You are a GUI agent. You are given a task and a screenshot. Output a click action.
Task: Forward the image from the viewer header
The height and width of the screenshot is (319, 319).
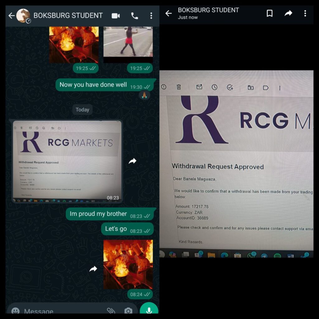coord(288,13)
